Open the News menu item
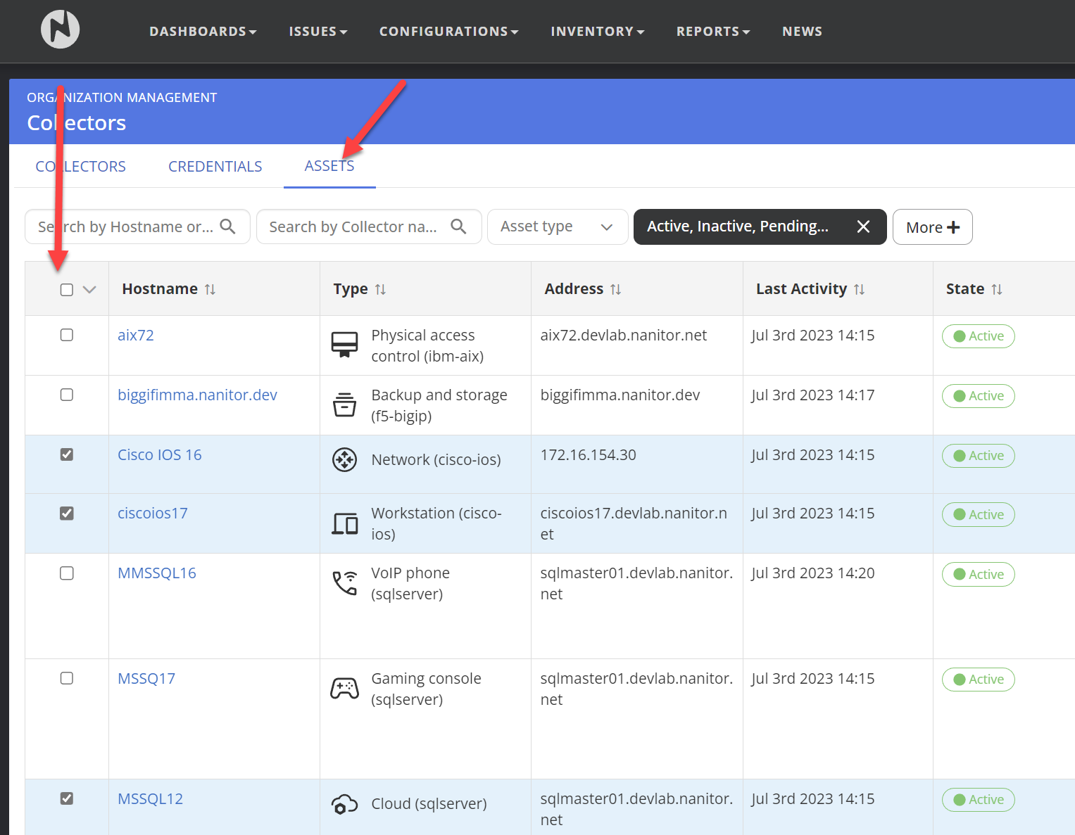Image resolution: width=1075 pixels, height=835 pixels. click(x=802, y=32)
